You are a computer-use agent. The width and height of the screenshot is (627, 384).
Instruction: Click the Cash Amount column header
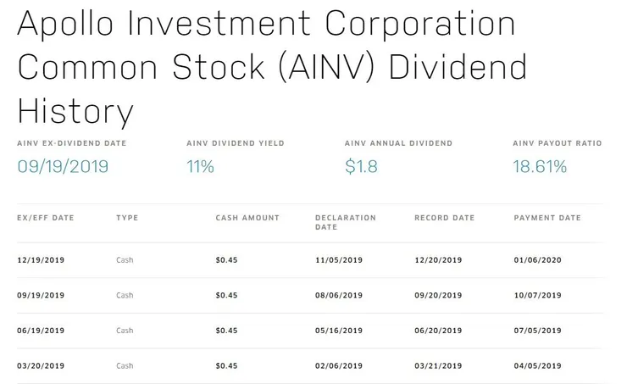pos(247,218)
